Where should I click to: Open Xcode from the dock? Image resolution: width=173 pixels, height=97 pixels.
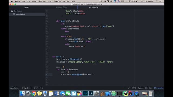coord(108,93)
